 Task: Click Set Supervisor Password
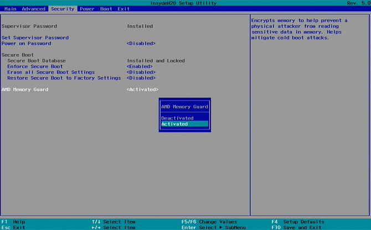tap(35, 38)
